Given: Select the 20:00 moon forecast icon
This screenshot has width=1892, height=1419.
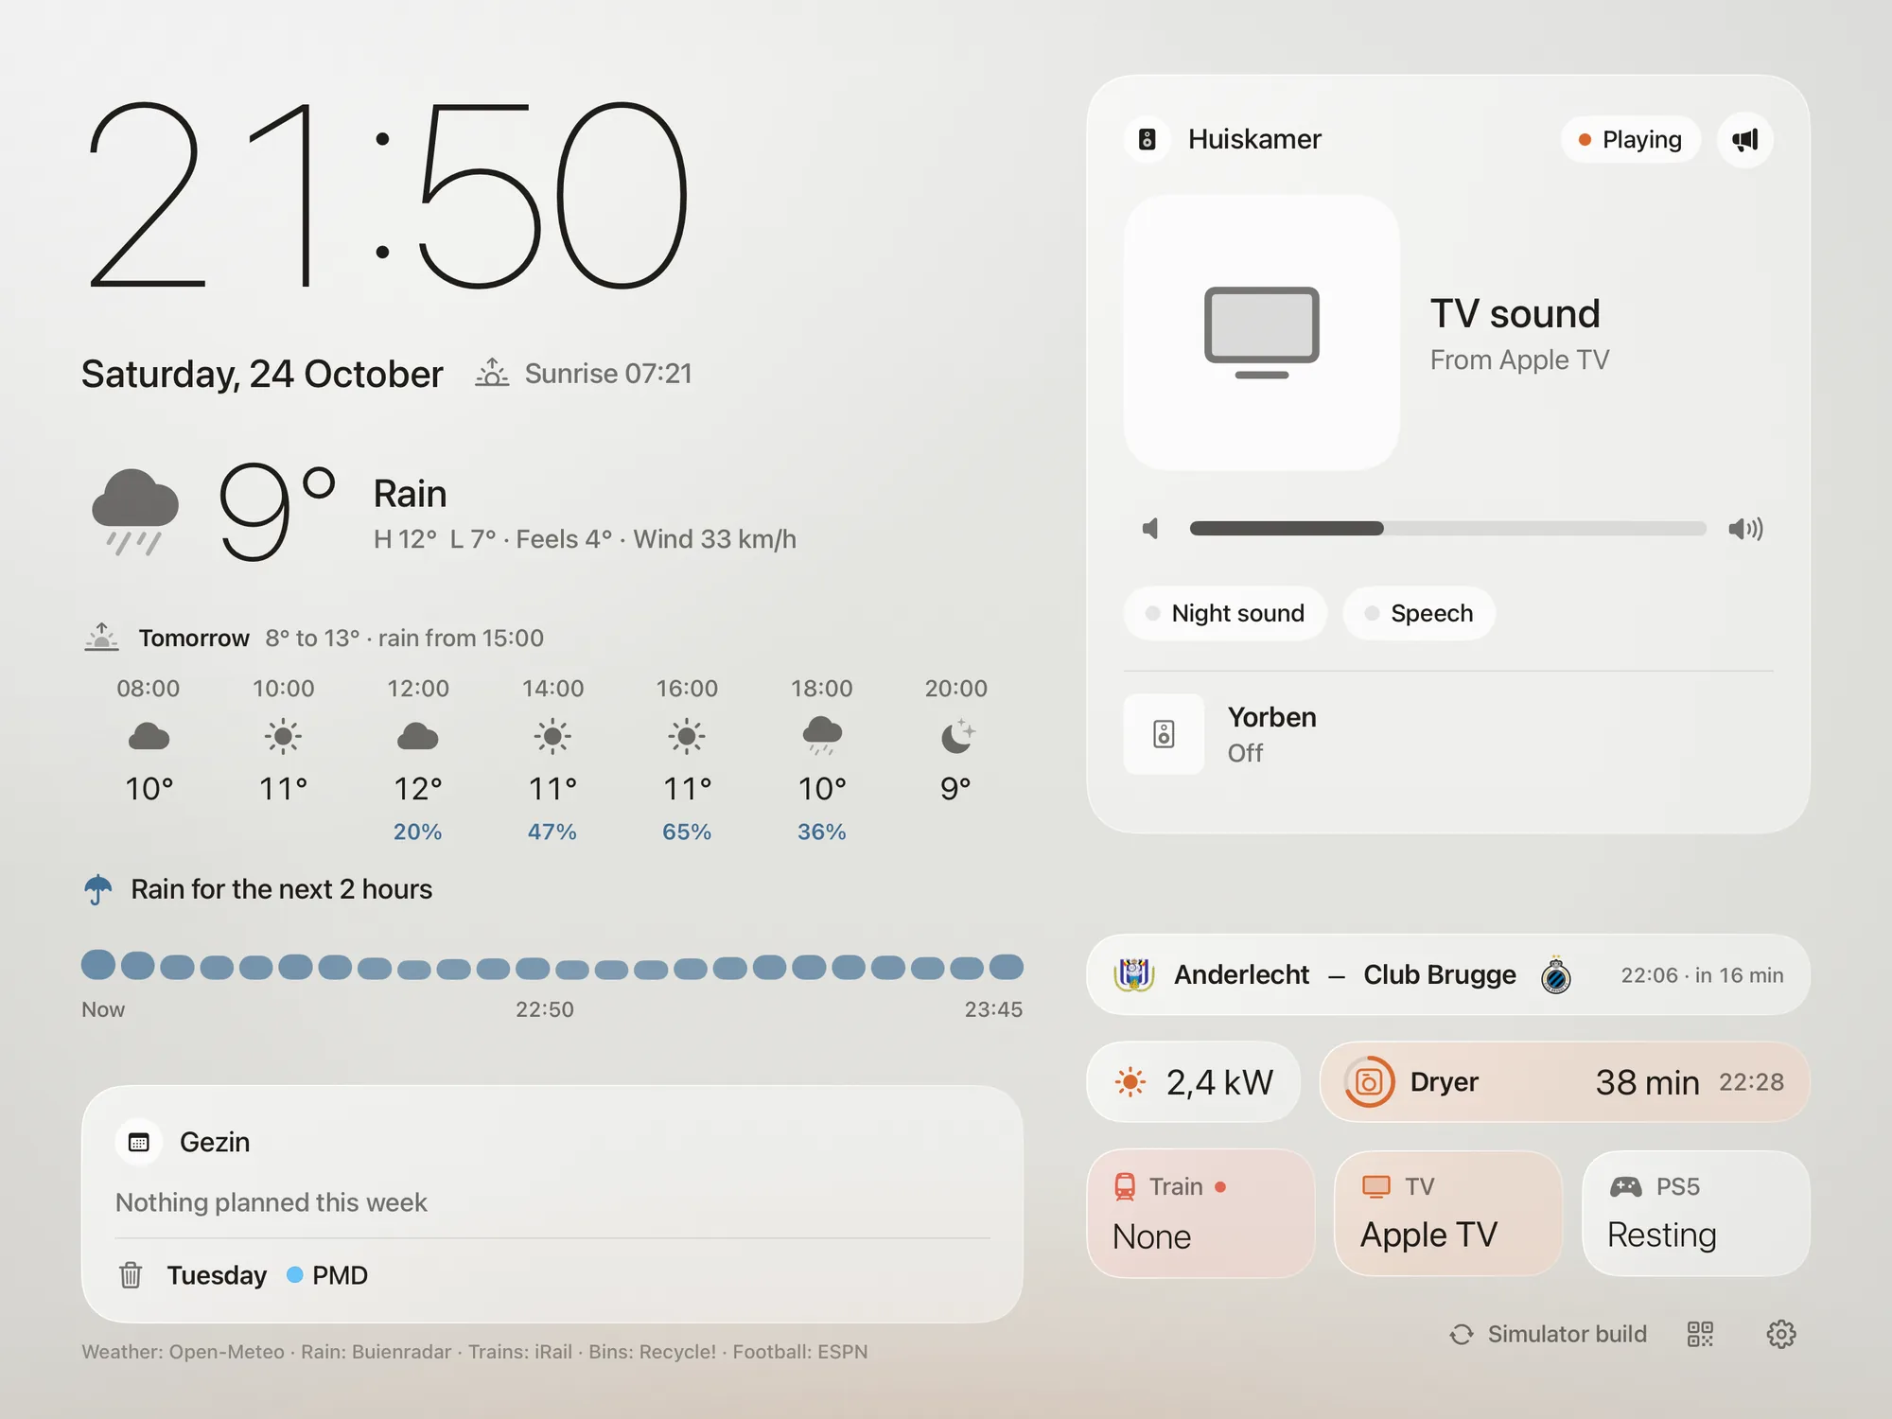Looking at the screenshot, I should [956, 735].
